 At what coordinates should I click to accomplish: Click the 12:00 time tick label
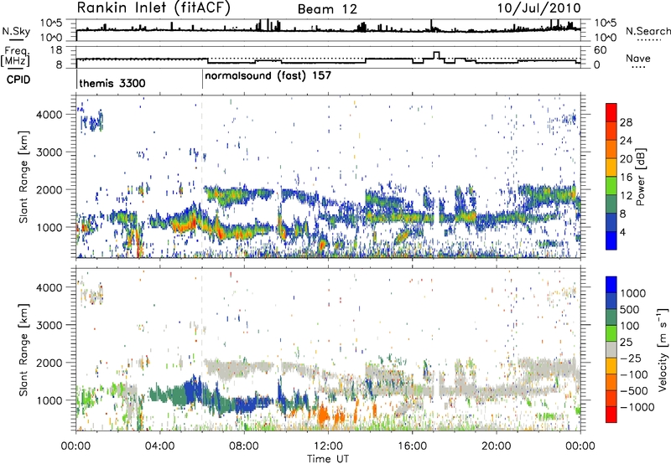[328, 446]
